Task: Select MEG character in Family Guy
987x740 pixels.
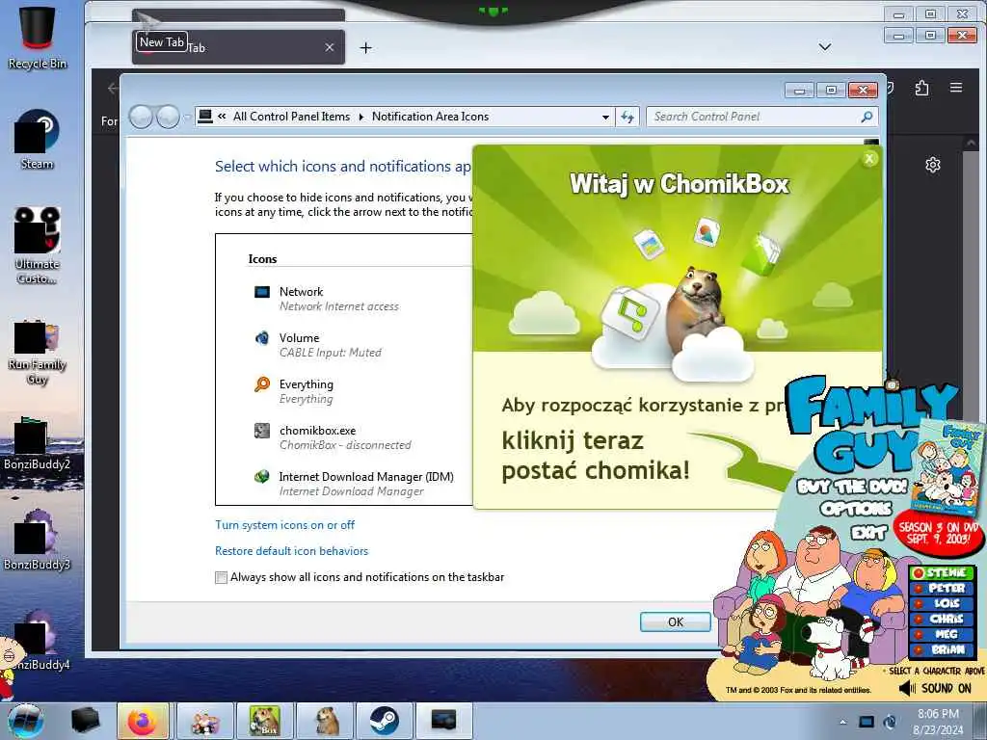Action: 943,634
